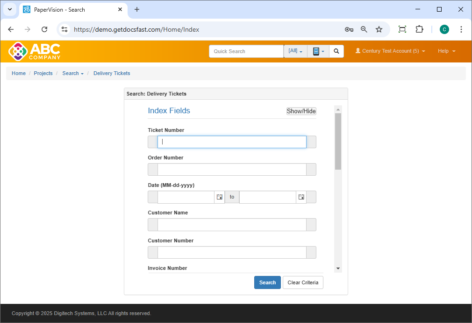Reload the page

pos(44,29)
